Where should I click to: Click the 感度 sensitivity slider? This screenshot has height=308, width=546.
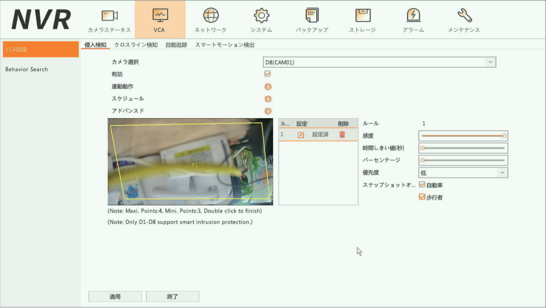[463, 136]
